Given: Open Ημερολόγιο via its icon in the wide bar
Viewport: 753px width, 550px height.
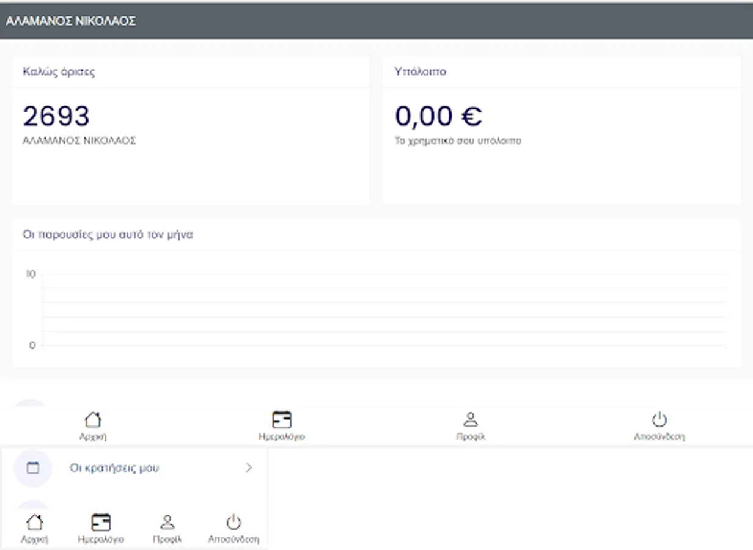Looking at the screenshot, I should [x=282, y=420].
